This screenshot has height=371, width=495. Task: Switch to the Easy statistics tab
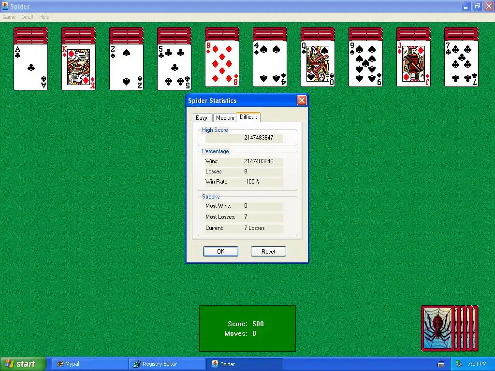[x=202, y=118]
